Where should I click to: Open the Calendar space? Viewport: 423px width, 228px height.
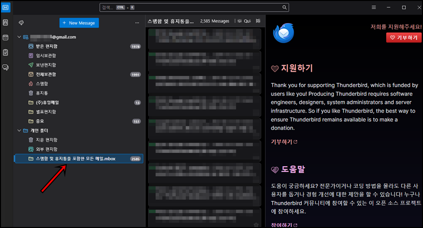point(6,38)
